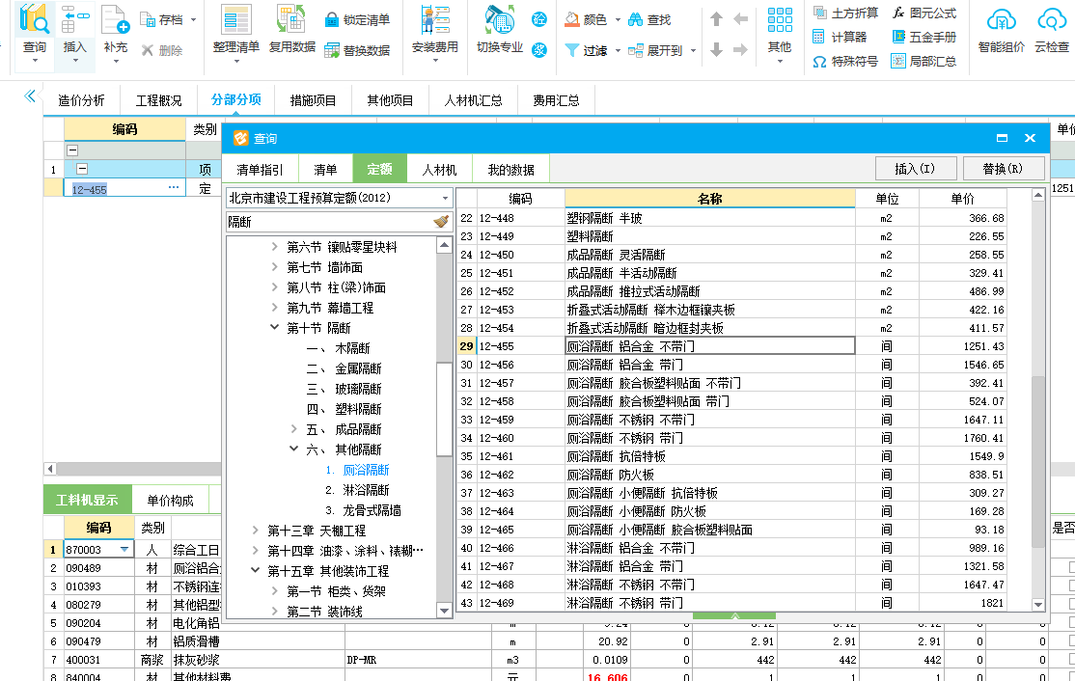Click the move up arrow icon
The width and height of the screenshot is (1075, 681).
[x=716, y=19]
